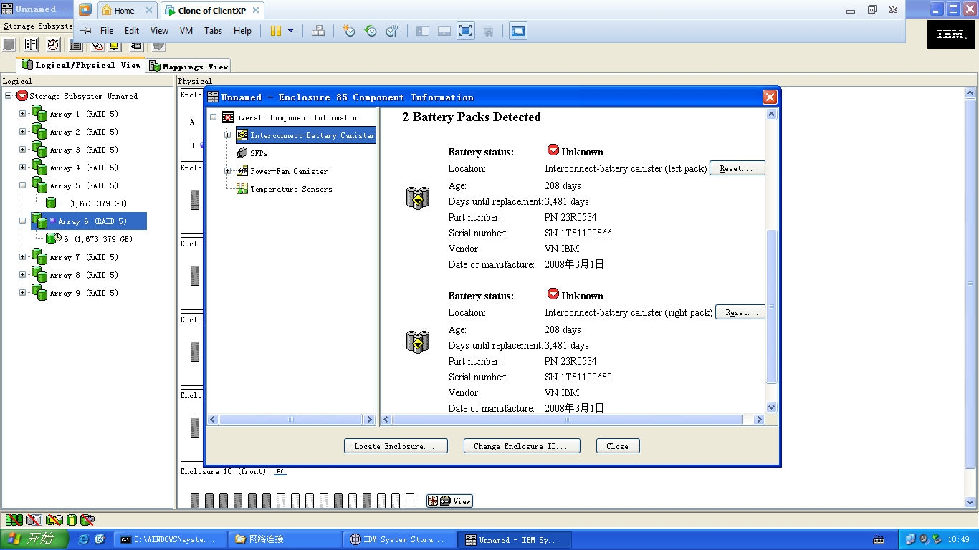Select the SFPs component icon
The width and height of the screenshot is (979, 550).
[x=242, y=153]
